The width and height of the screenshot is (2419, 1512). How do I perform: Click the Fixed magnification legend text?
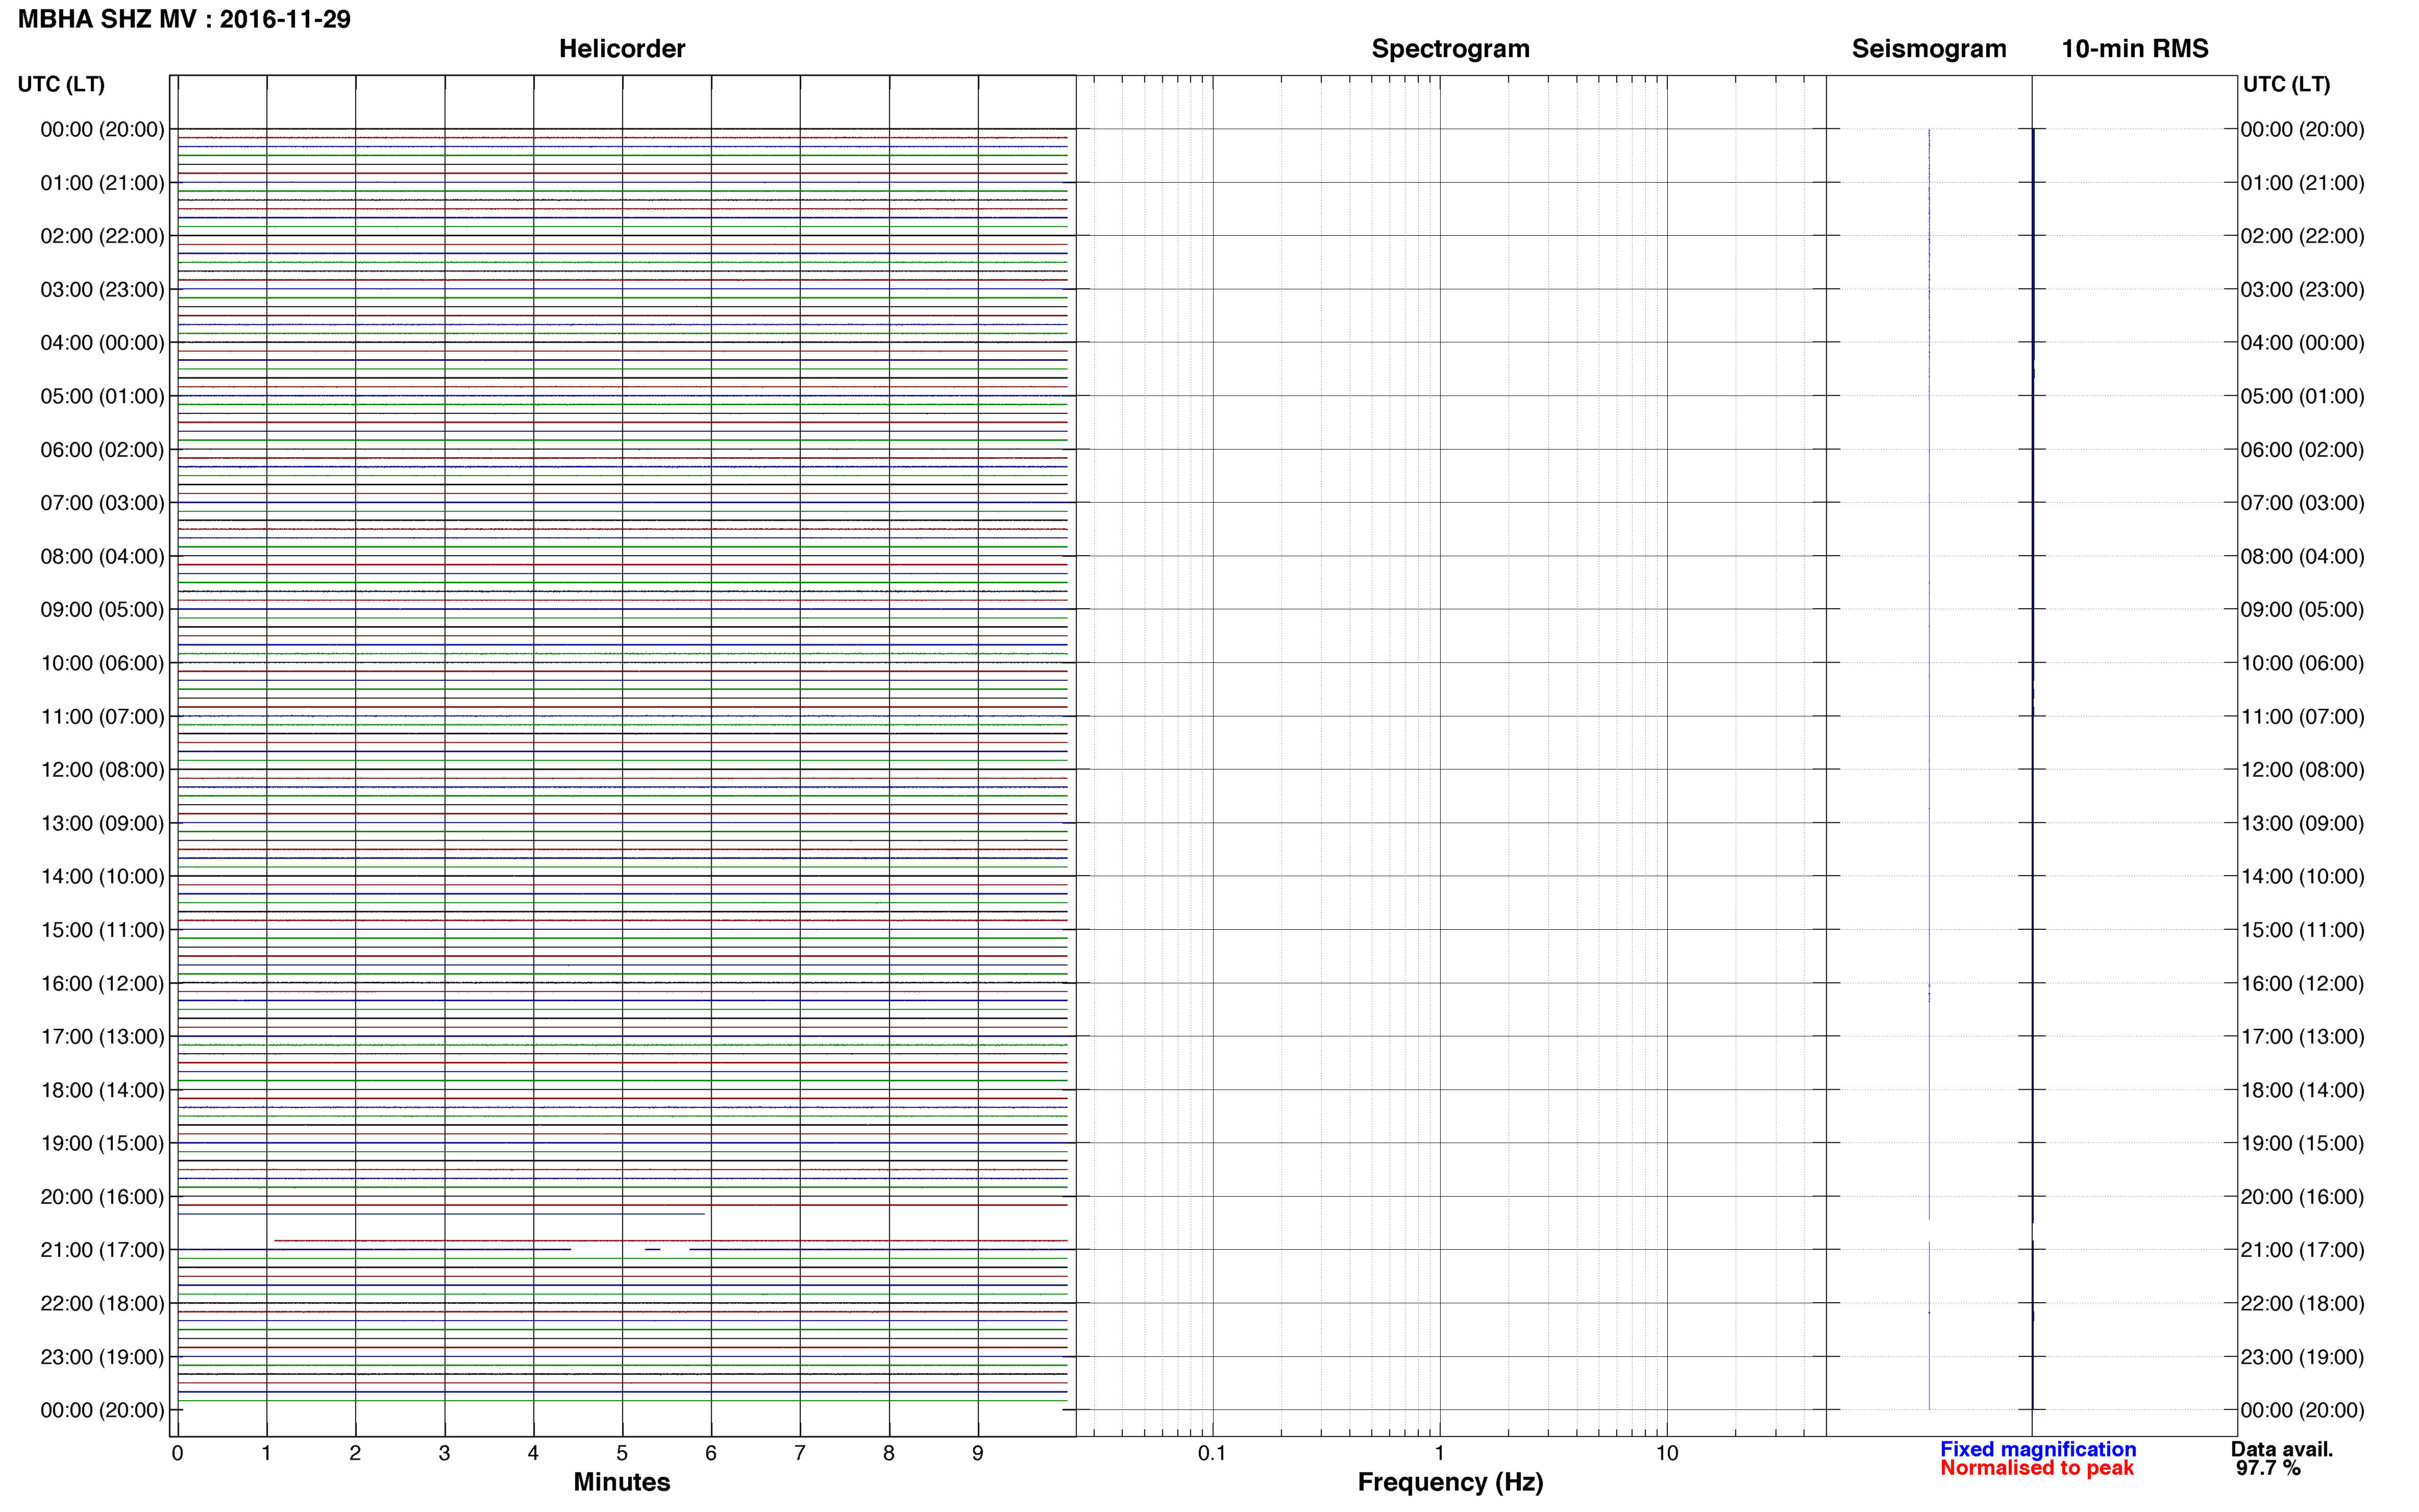(2038, 1449)
